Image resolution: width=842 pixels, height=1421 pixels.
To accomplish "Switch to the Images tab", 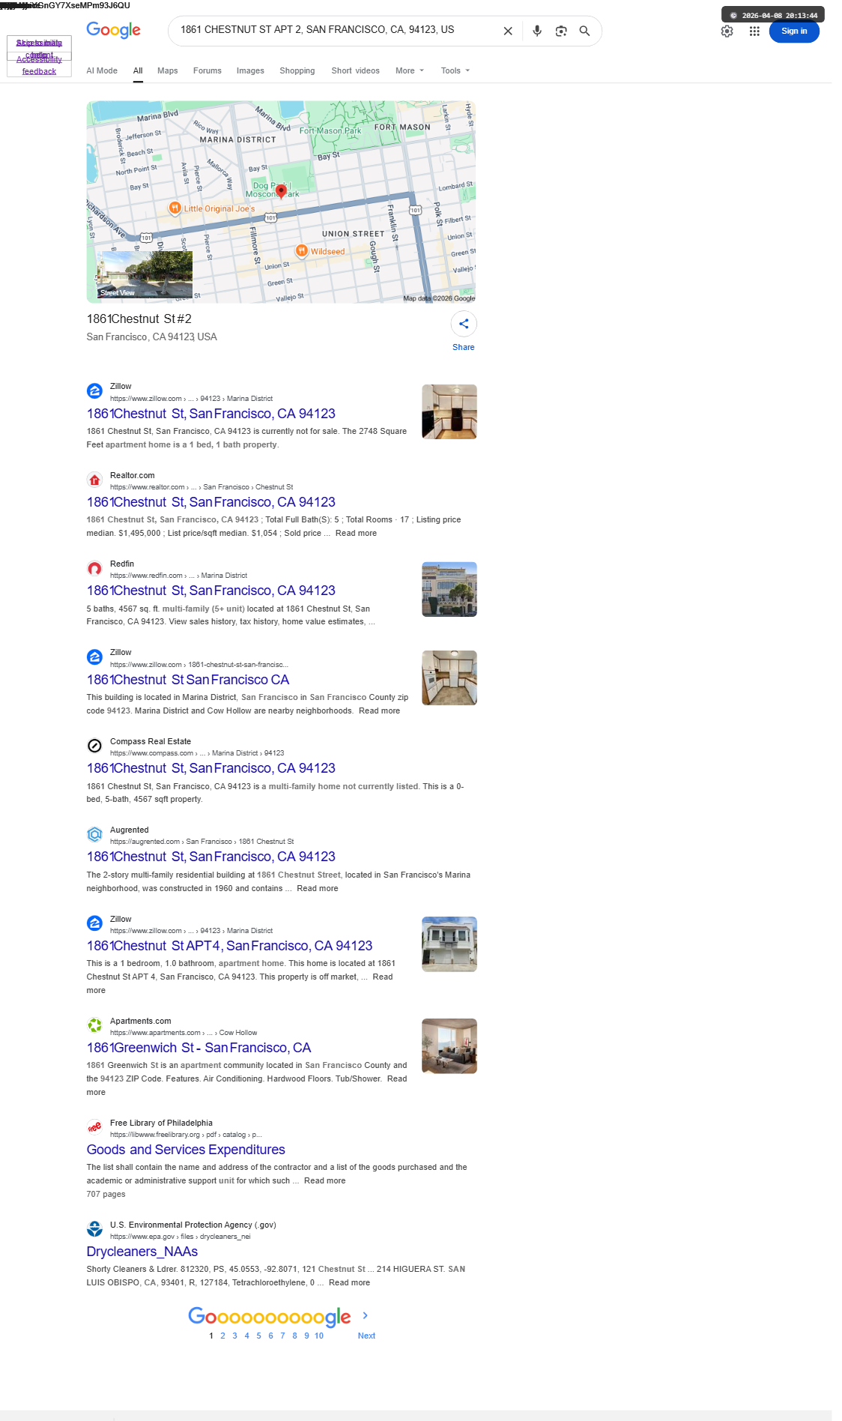I will pyautogui.click(x=250, y=70).
